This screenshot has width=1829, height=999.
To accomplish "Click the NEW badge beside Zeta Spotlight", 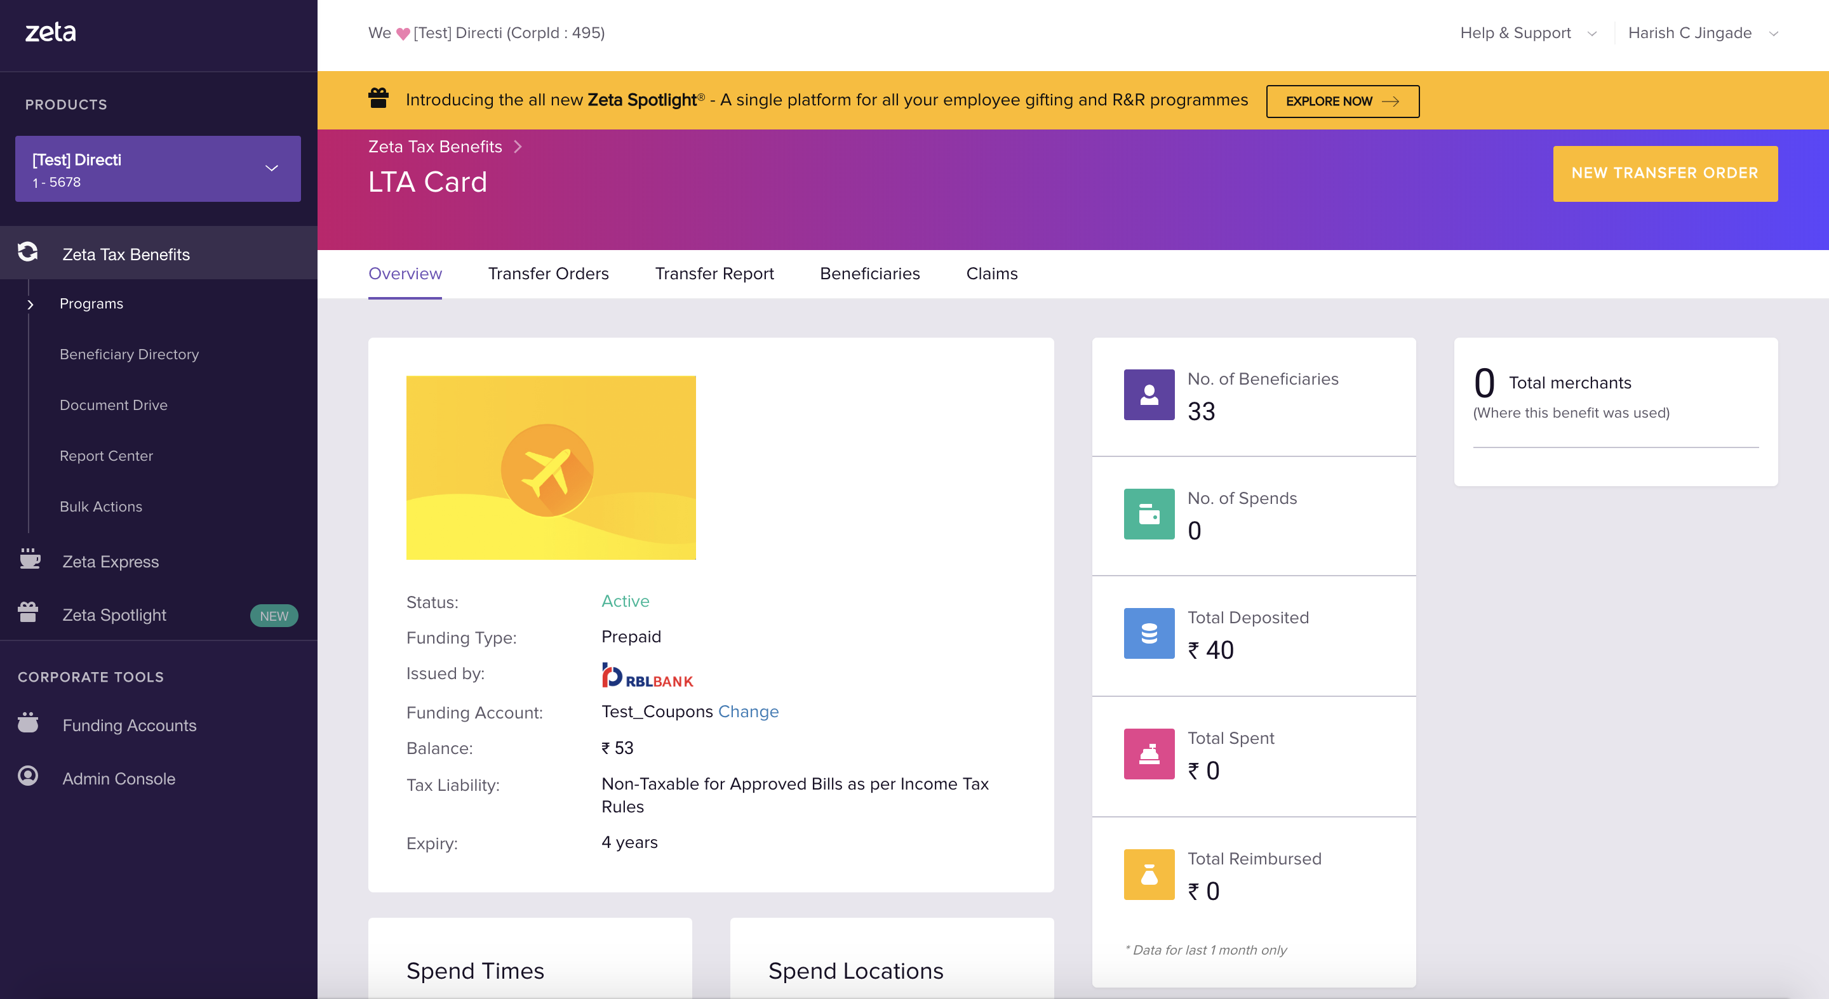I will (273, 616).
